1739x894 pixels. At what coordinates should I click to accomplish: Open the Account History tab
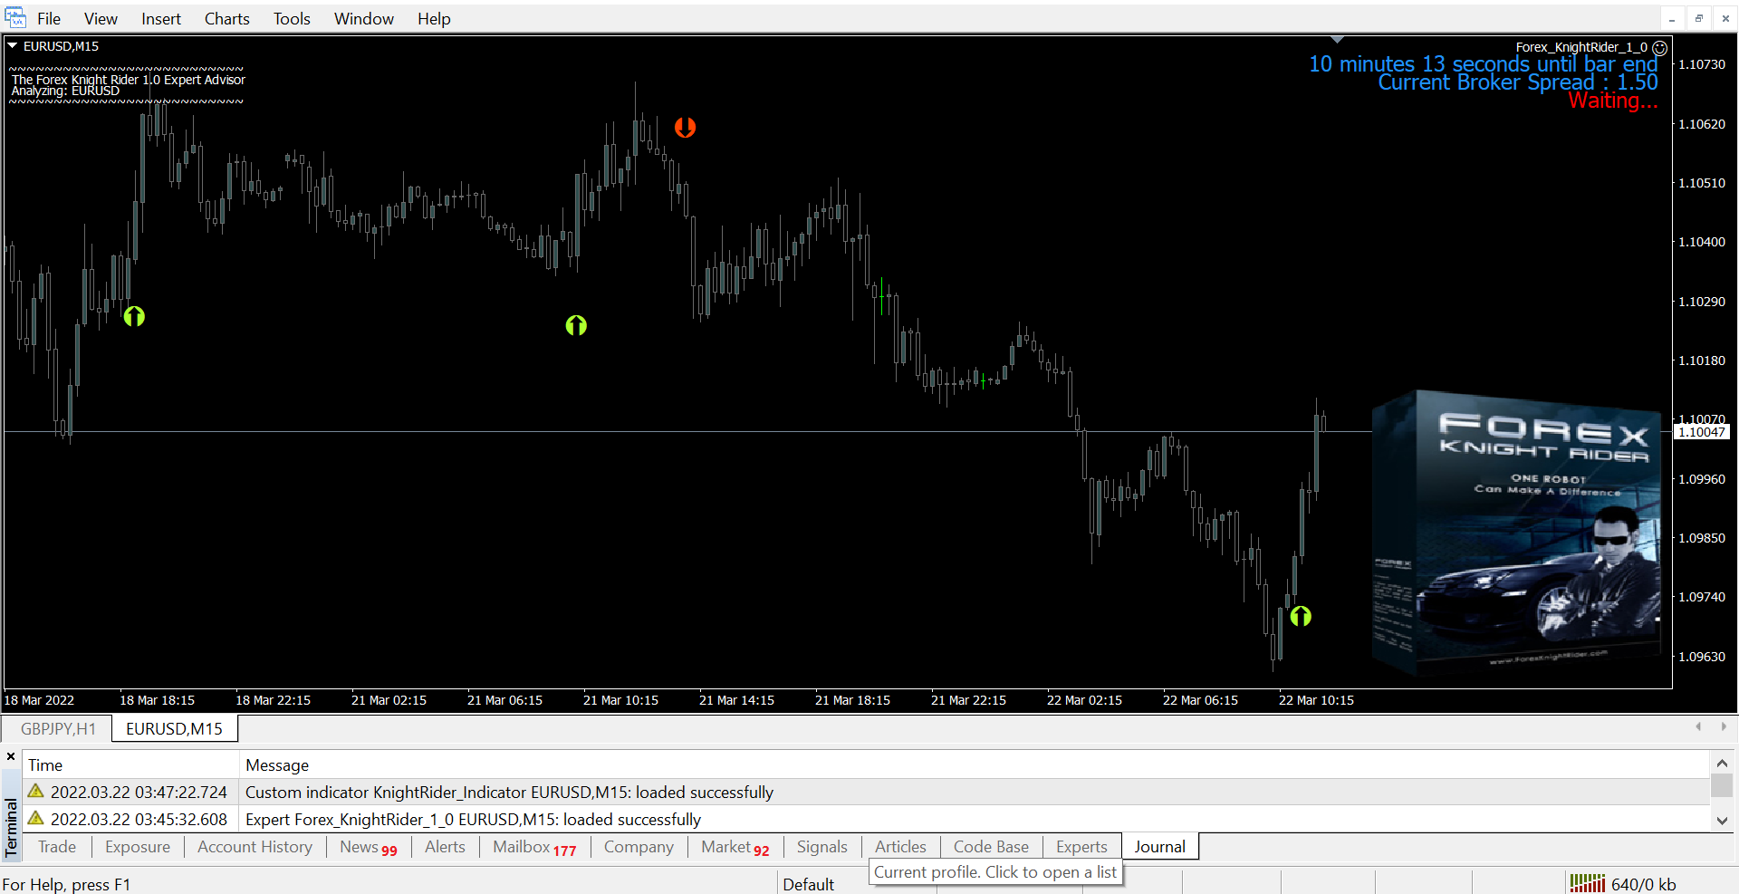pyautogui.click(x=255, y=847)
